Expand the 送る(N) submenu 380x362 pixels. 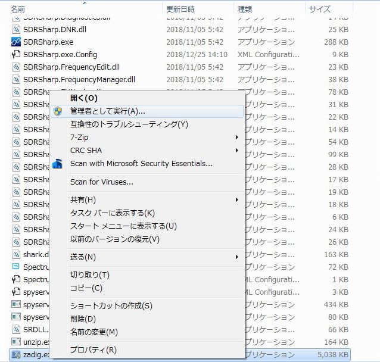pos(147,257)
